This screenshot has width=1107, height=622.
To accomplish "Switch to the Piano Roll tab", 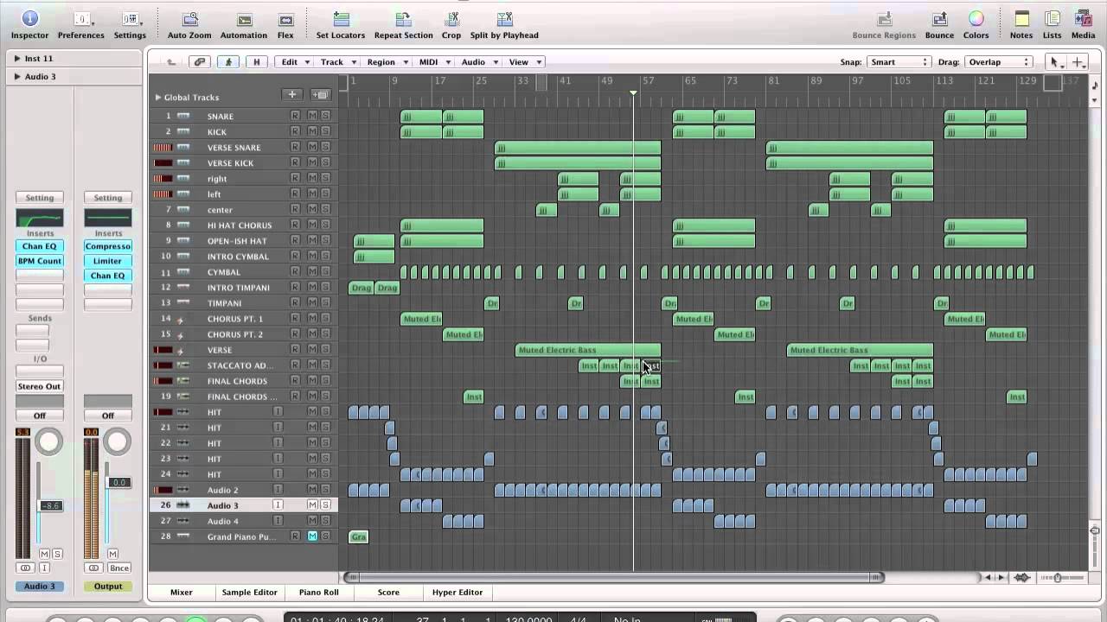I will [318, 592].
